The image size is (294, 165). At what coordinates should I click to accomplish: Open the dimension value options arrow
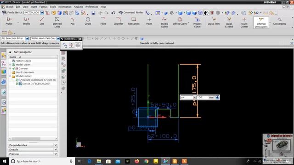pos(217,97)
